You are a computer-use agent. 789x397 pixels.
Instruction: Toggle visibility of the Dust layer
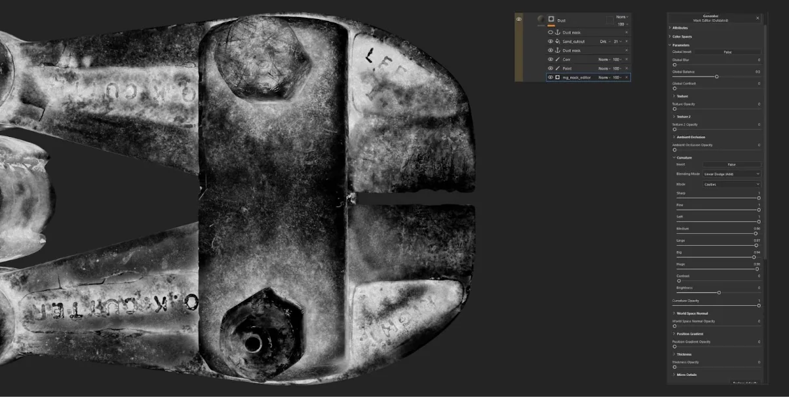tap(519, 19)
